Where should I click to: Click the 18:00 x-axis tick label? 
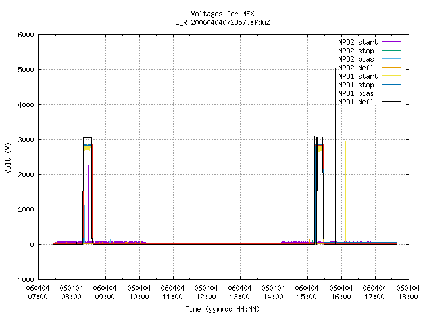point(408,297)
